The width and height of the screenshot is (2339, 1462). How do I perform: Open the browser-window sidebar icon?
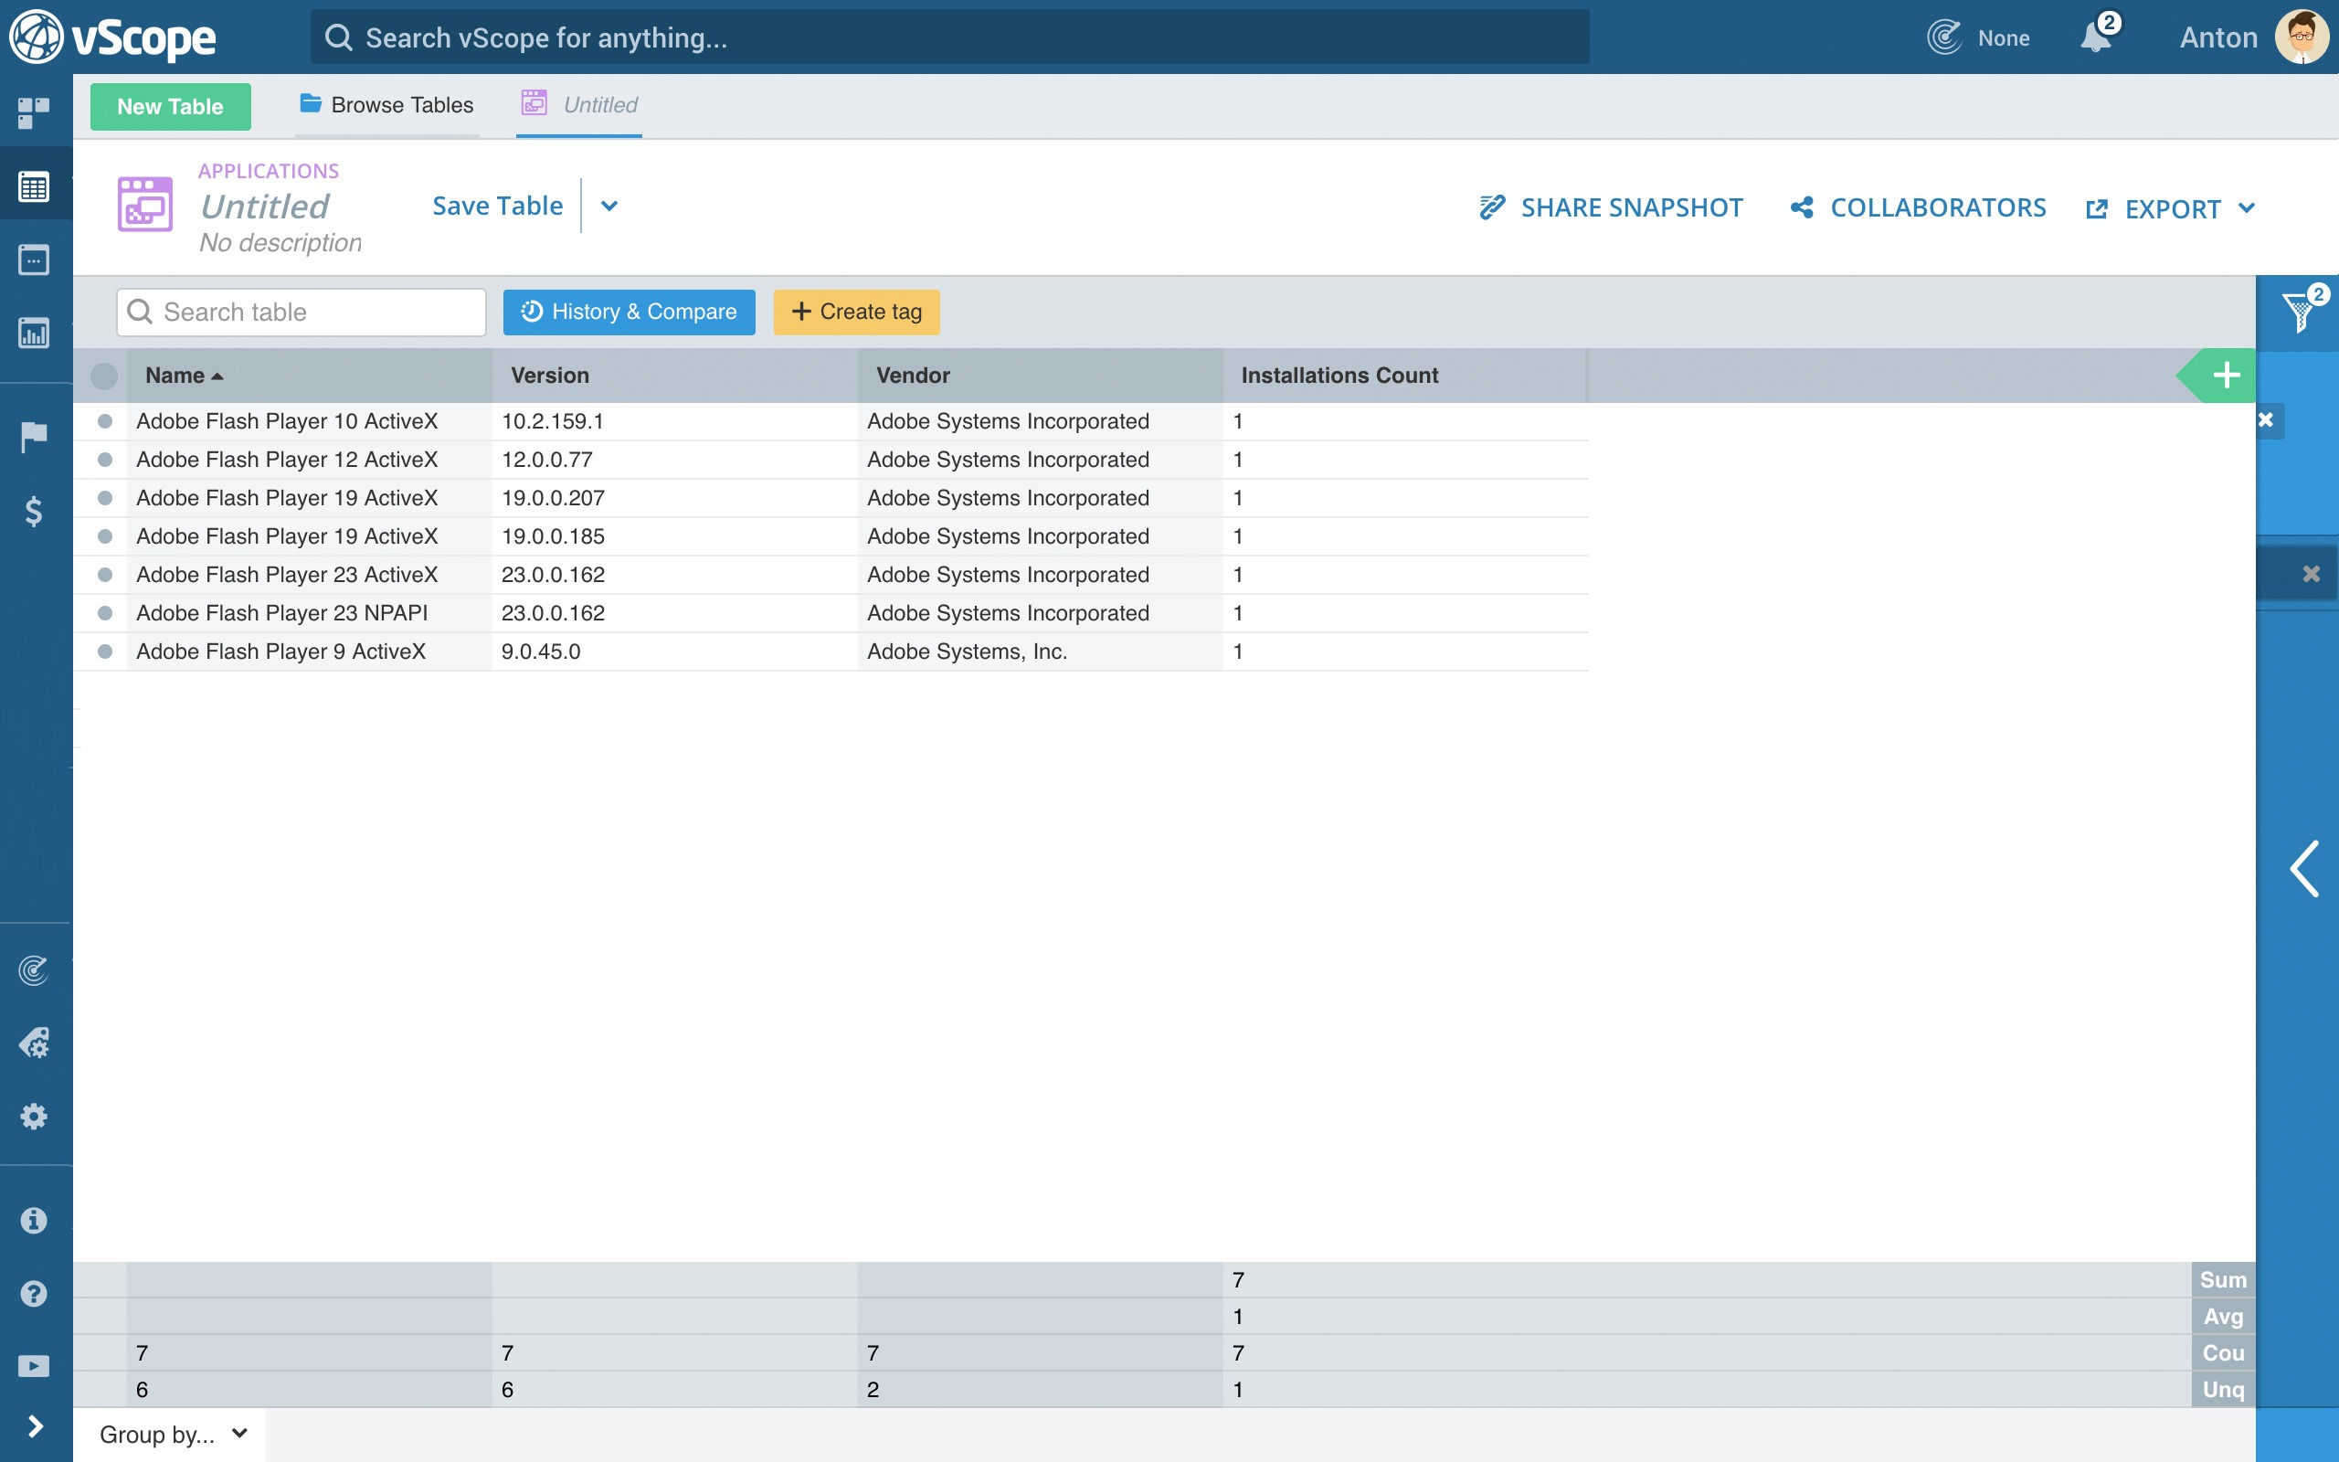(34, 260)
